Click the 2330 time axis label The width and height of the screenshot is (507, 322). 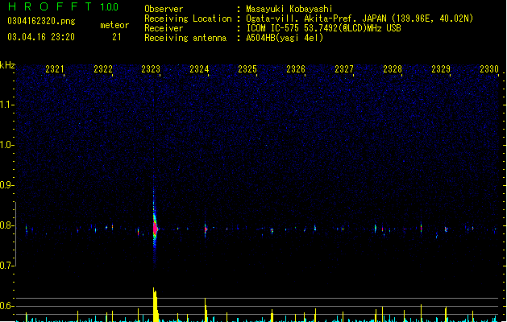tap(489, 68)
